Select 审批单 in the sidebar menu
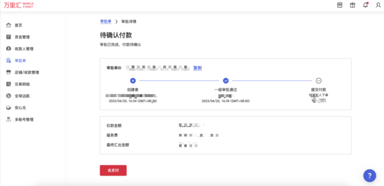 pos(20,60)
